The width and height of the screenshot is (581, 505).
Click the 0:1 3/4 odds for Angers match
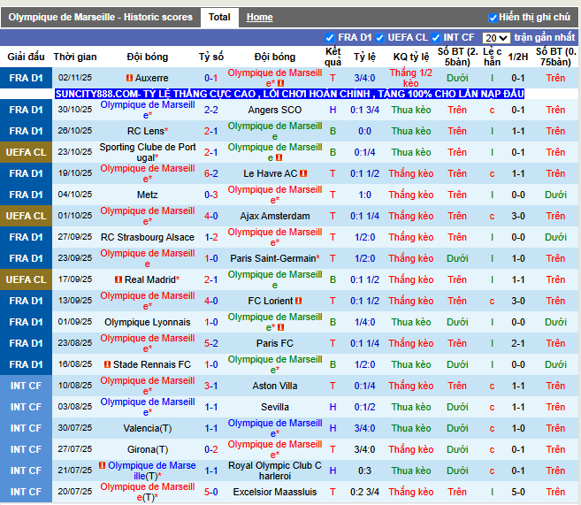coord(364,110)
